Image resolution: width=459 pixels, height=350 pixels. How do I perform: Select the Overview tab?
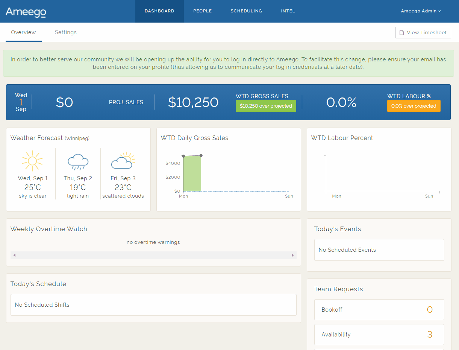[23, 32]
